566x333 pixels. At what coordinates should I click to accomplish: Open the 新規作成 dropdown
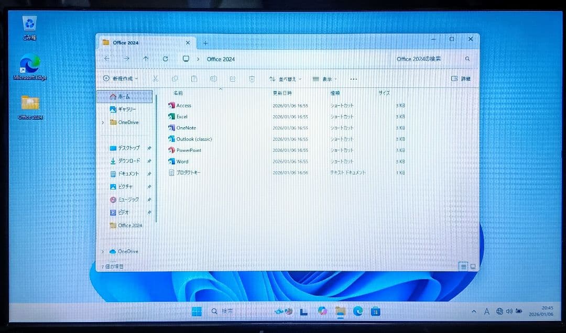click(x=121, y=79)
